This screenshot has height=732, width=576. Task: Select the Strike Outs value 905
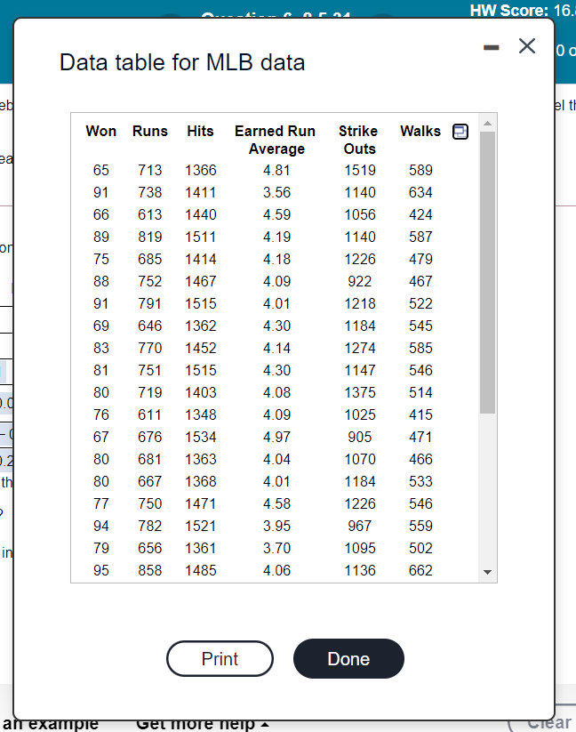[360, 437]
